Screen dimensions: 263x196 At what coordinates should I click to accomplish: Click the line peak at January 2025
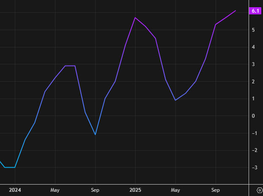[135, 18]
